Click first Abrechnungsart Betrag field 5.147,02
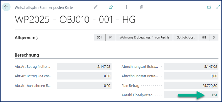This screenshot has height=102, width=222. (191, 67)
